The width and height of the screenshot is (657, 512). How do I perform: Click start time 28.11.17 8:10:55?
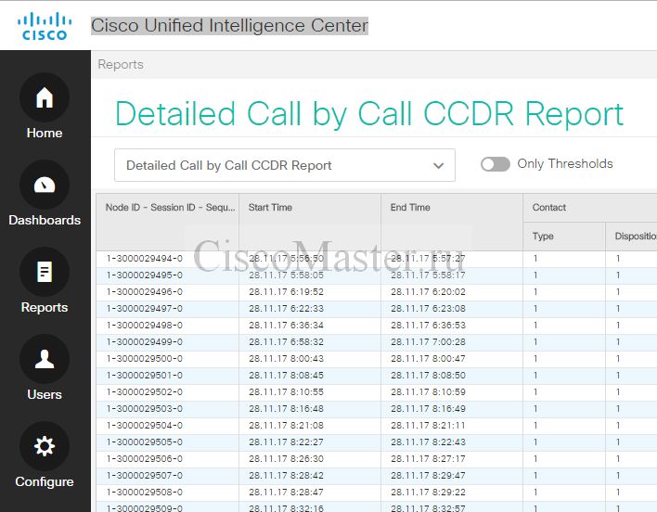[286, 392]
